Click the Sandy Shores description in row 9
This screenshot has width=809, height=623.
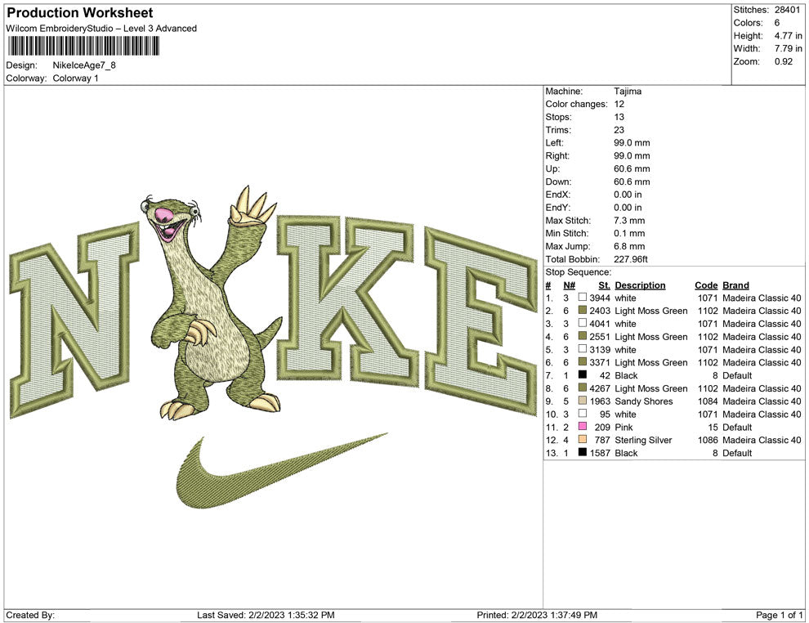click(643, 401)
